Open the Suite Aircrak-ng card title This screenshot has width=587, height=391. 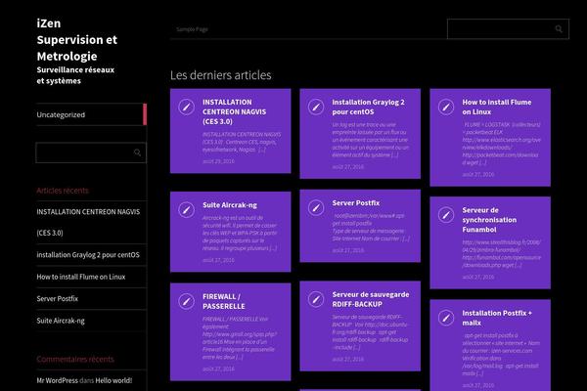[230, 205]
